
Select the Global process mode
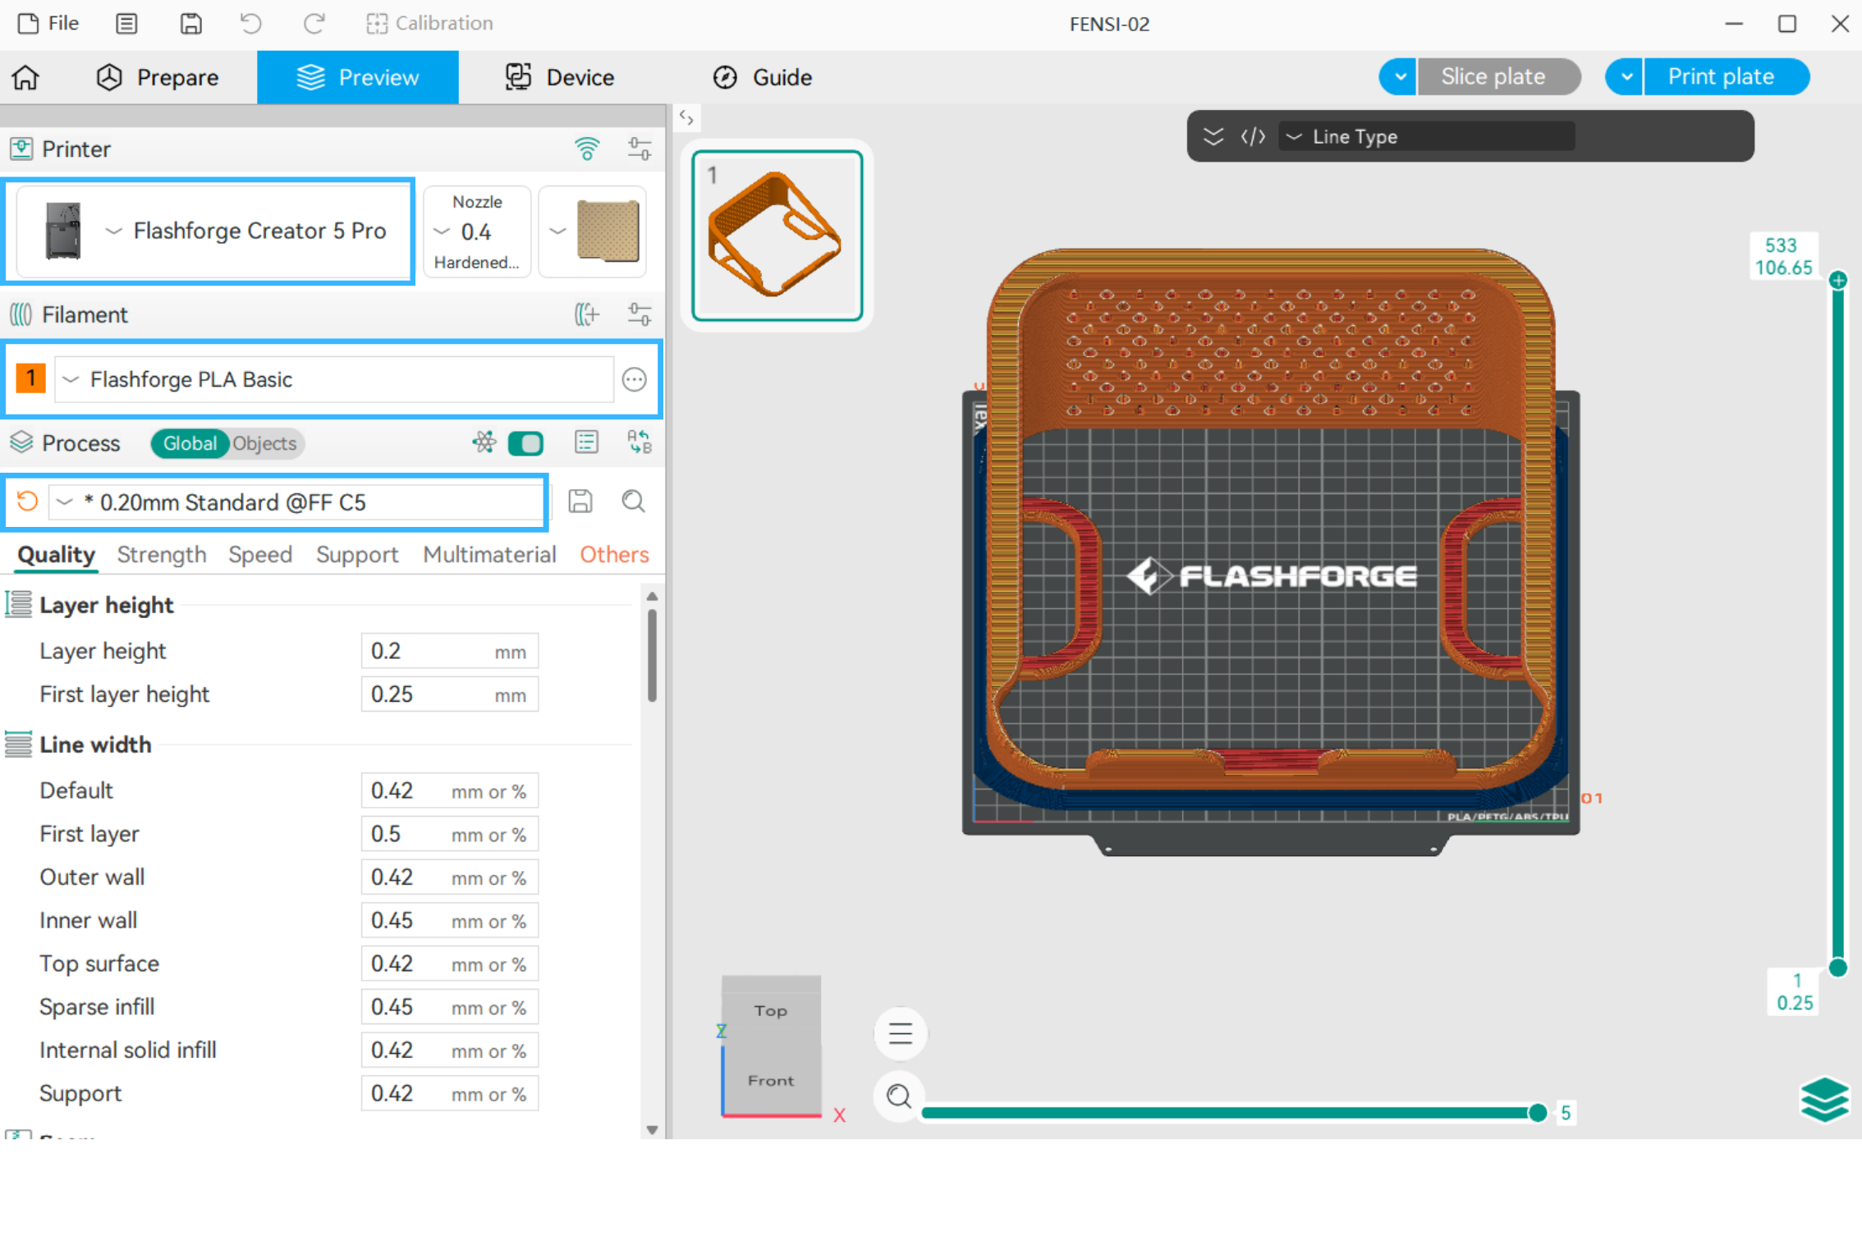pyautogui.click(x=190, y=443)
